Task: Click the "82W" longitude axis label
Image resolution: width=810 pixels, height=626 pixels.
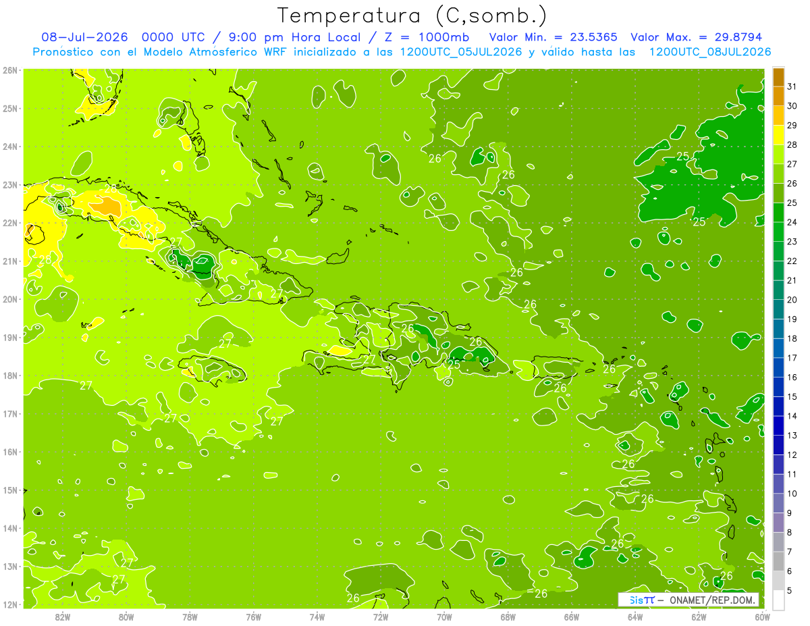Action: click(63, 617)
